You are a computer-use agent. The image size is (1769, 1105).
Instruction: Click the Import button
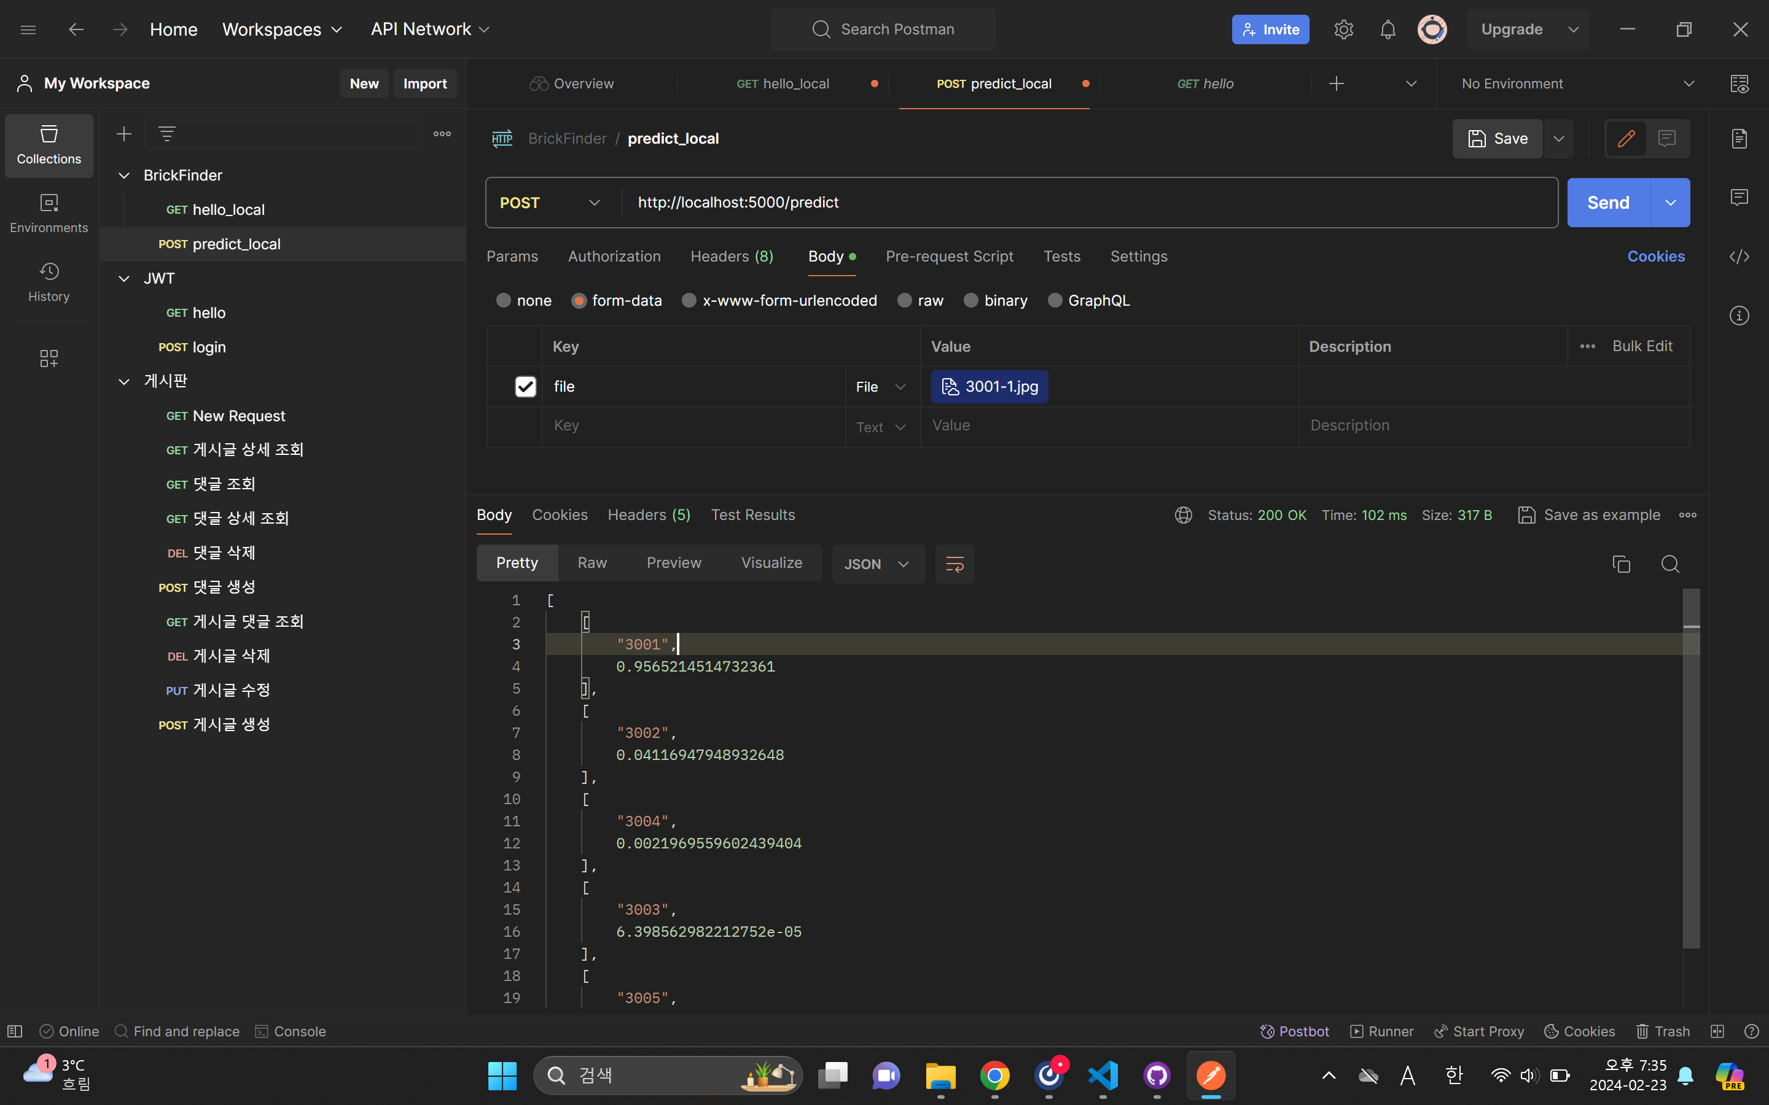coord(424,83)
